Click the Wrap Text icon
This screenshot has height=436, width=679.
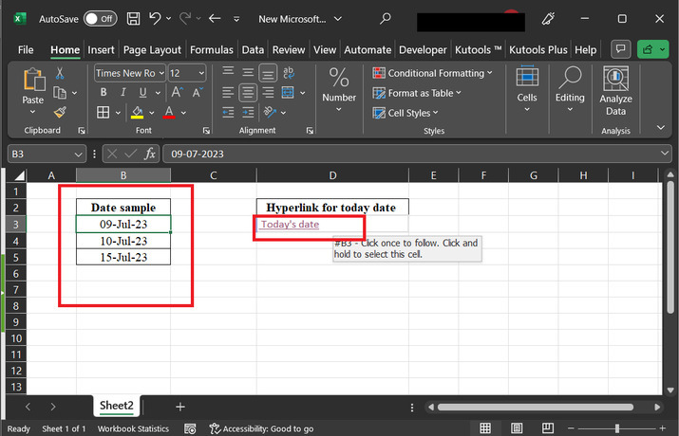288,72
